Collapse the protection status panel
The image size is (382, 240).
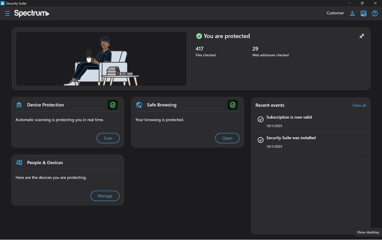coord(362,36)
